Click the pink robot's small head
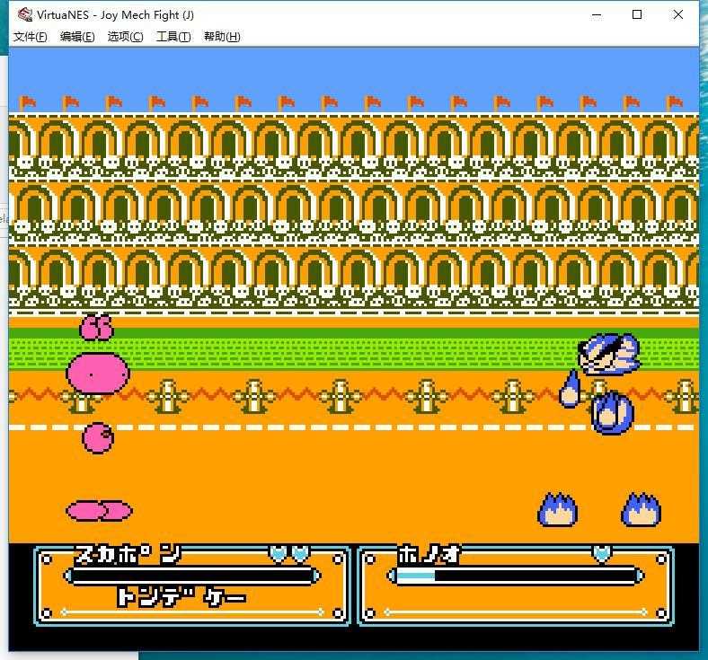This screenshot has height=660, width=708. 96,329
